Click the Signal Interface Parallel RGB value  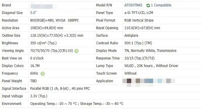click(60, 89)
